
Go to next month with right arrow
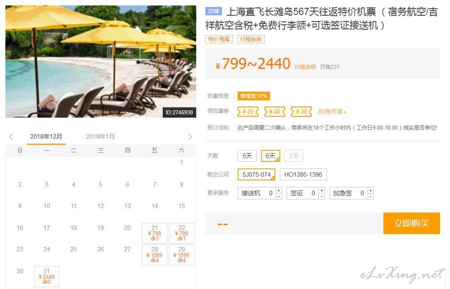tap(190, 137)
